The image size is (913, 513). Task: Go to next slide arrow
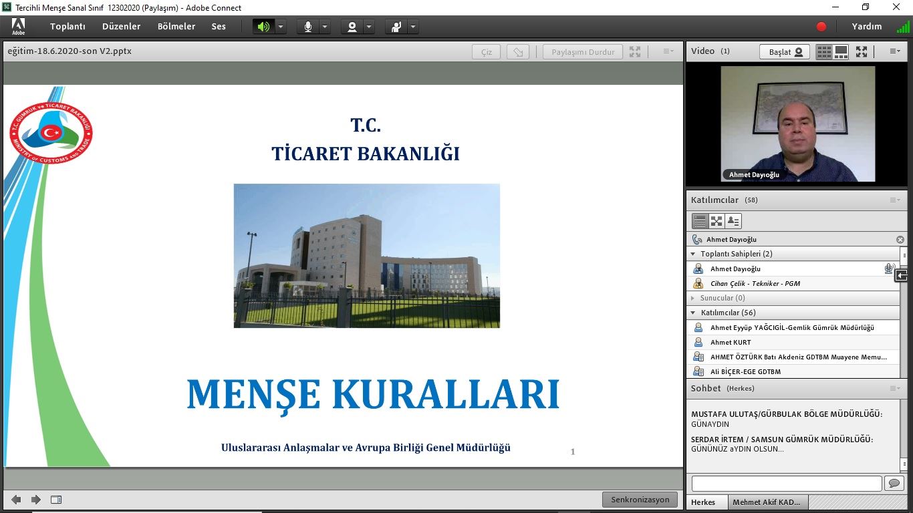[36, 500]
